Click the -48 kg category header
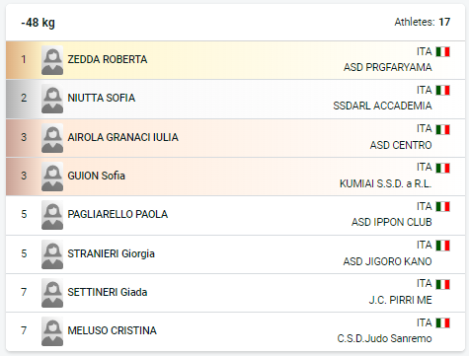The width and height of the screenshot is (469, 356). click(x=38, y=23)
